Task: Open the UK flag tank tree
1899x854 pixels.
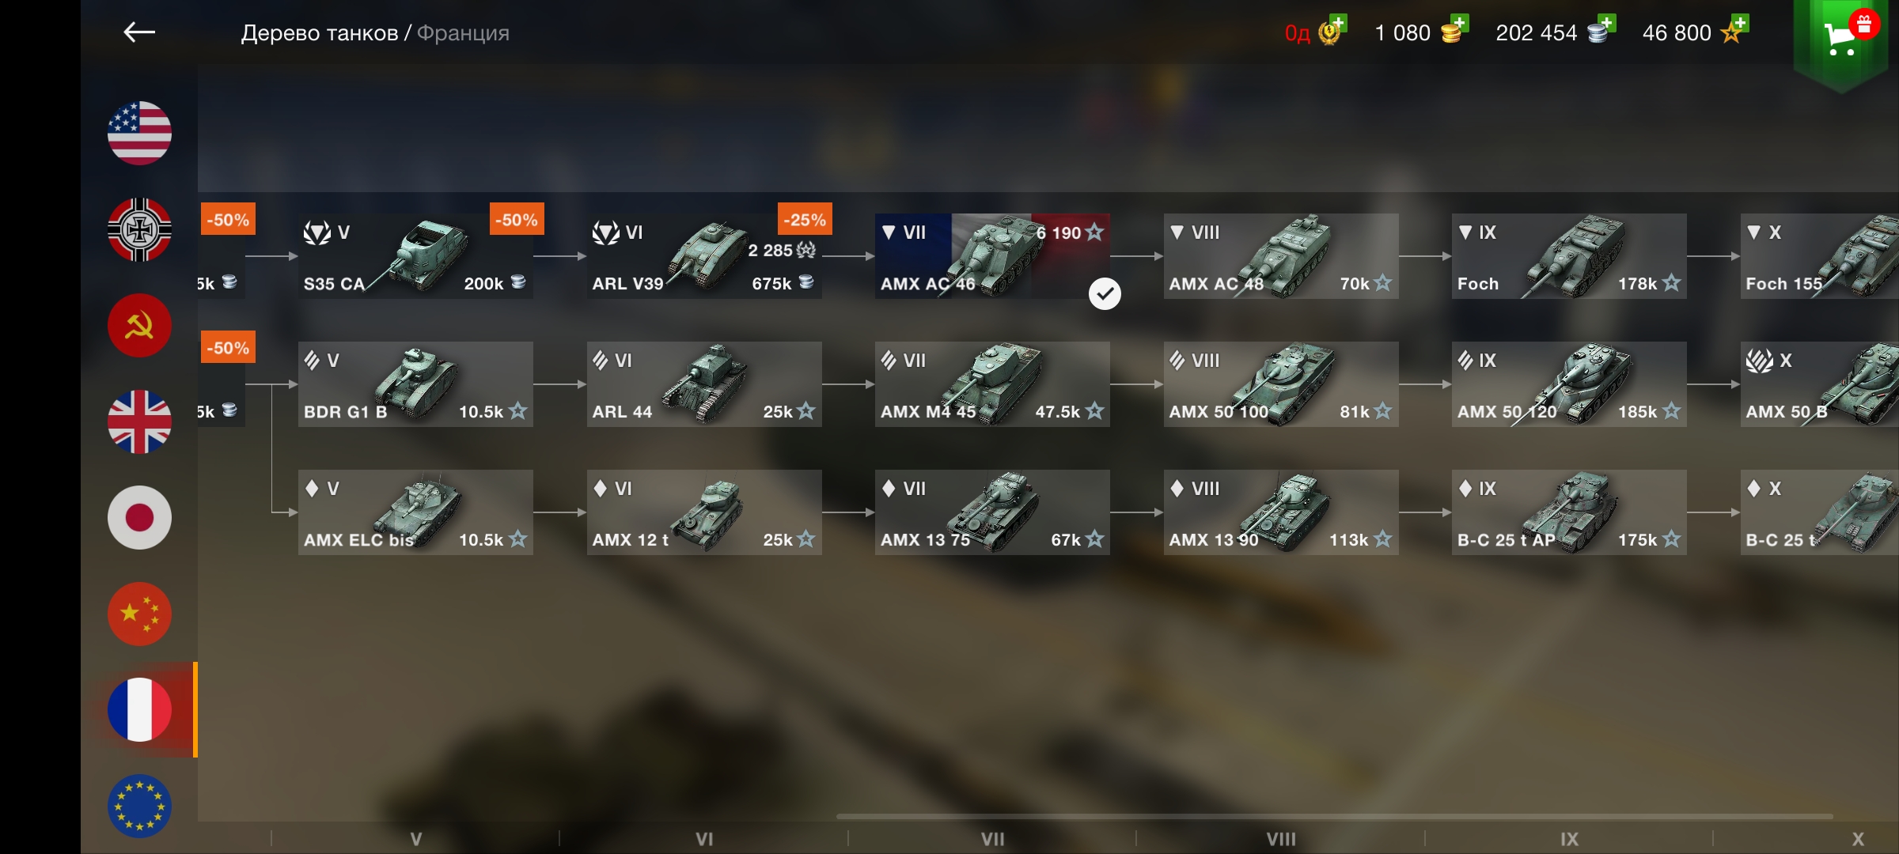Action: [139, 421]
